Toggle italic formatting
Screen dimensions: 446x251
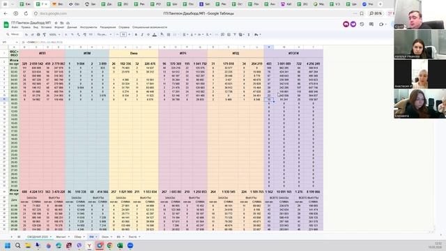(142, 34)
